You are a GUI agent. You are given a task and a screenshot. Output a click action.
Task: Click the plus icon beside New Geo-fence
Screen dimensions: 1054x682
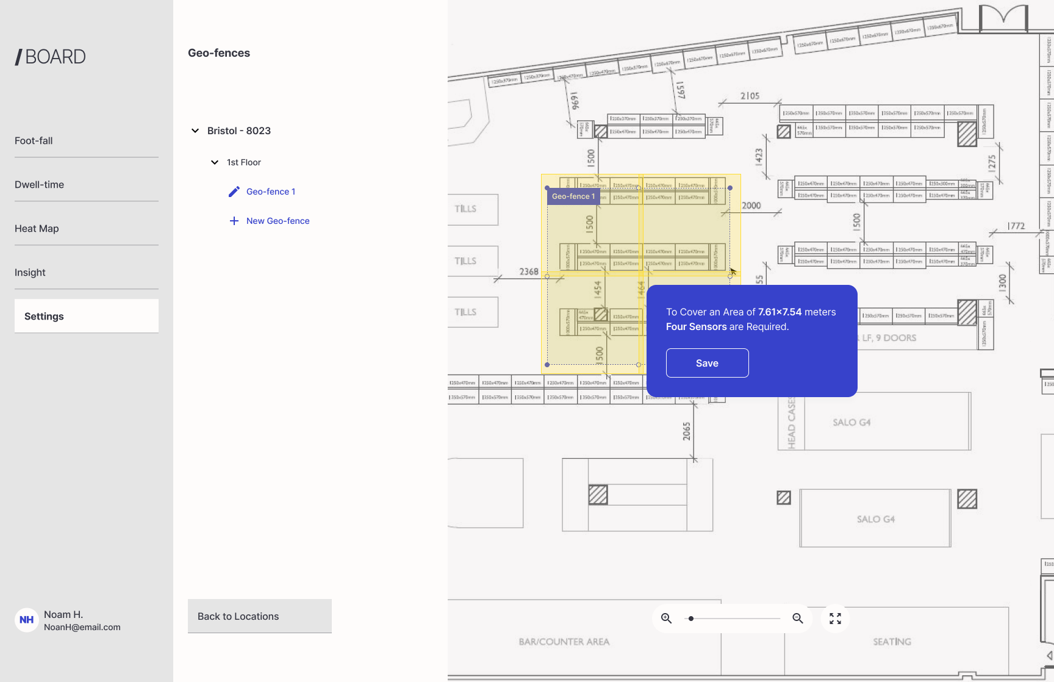pos(234,221)
